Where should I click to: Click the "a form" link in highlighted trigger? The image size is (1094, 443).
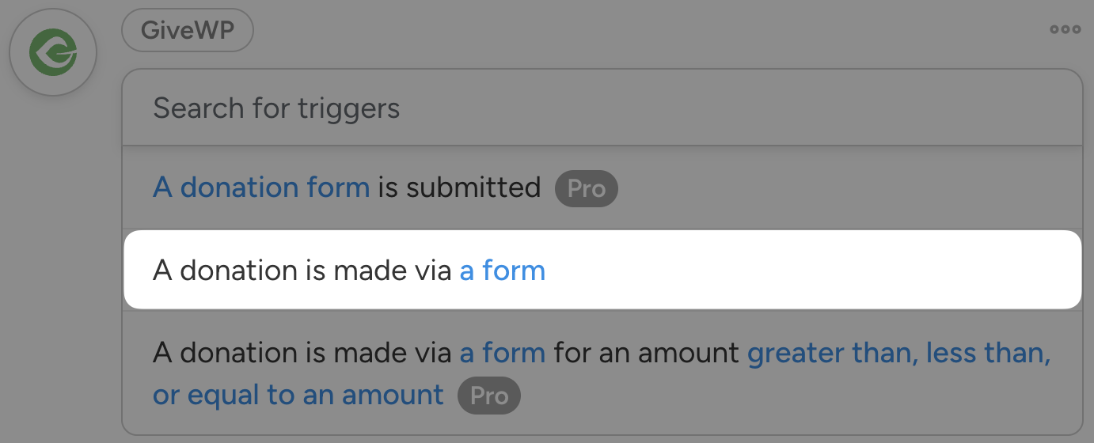pyautogui.click(x=503, y=271)
